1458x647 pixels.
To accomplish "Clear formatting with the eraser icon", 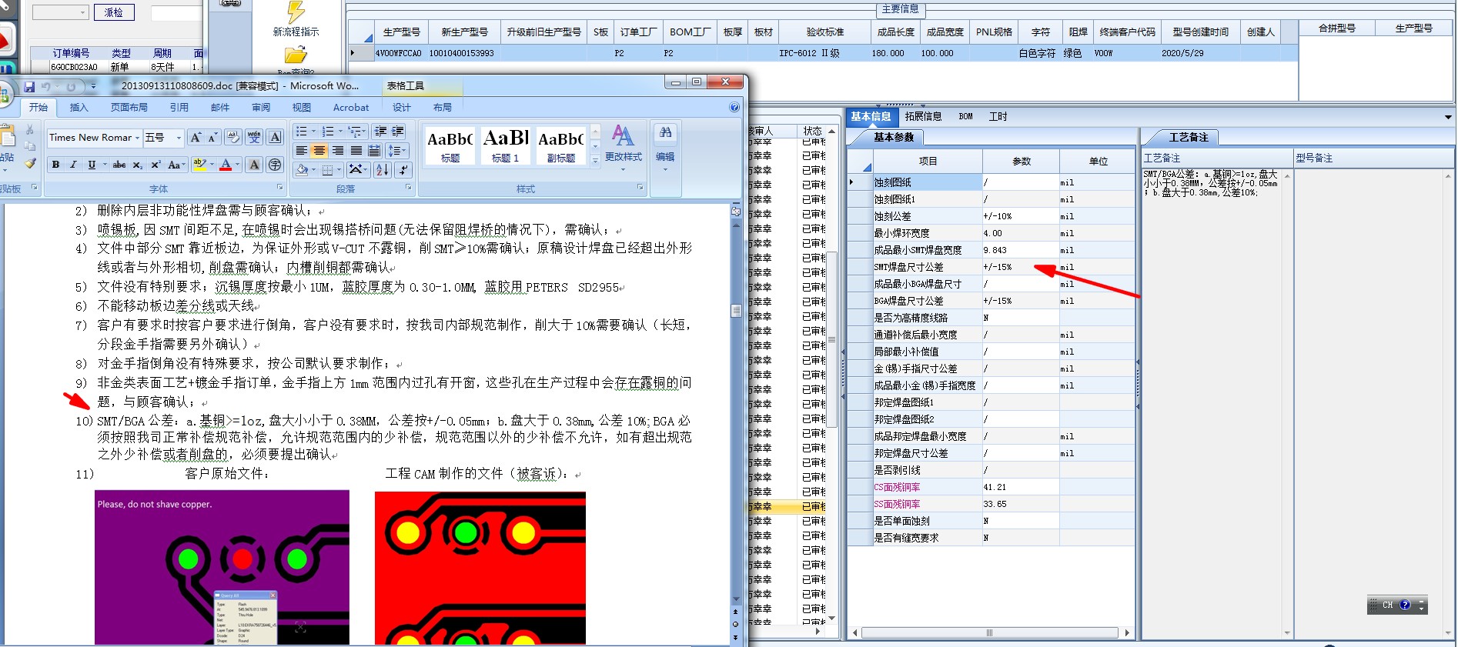I will [232, 137].
